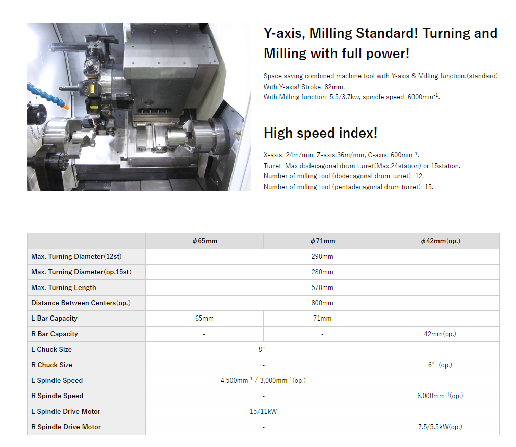Click the CNC lathe machine photo
The width and height of the screenshot is (516, 447).
point(139,107)
